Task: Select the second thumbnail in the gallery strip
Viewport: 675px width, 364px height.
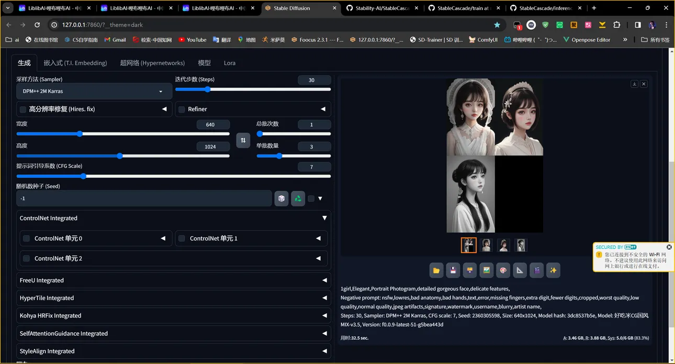Action: pos(486,245)
